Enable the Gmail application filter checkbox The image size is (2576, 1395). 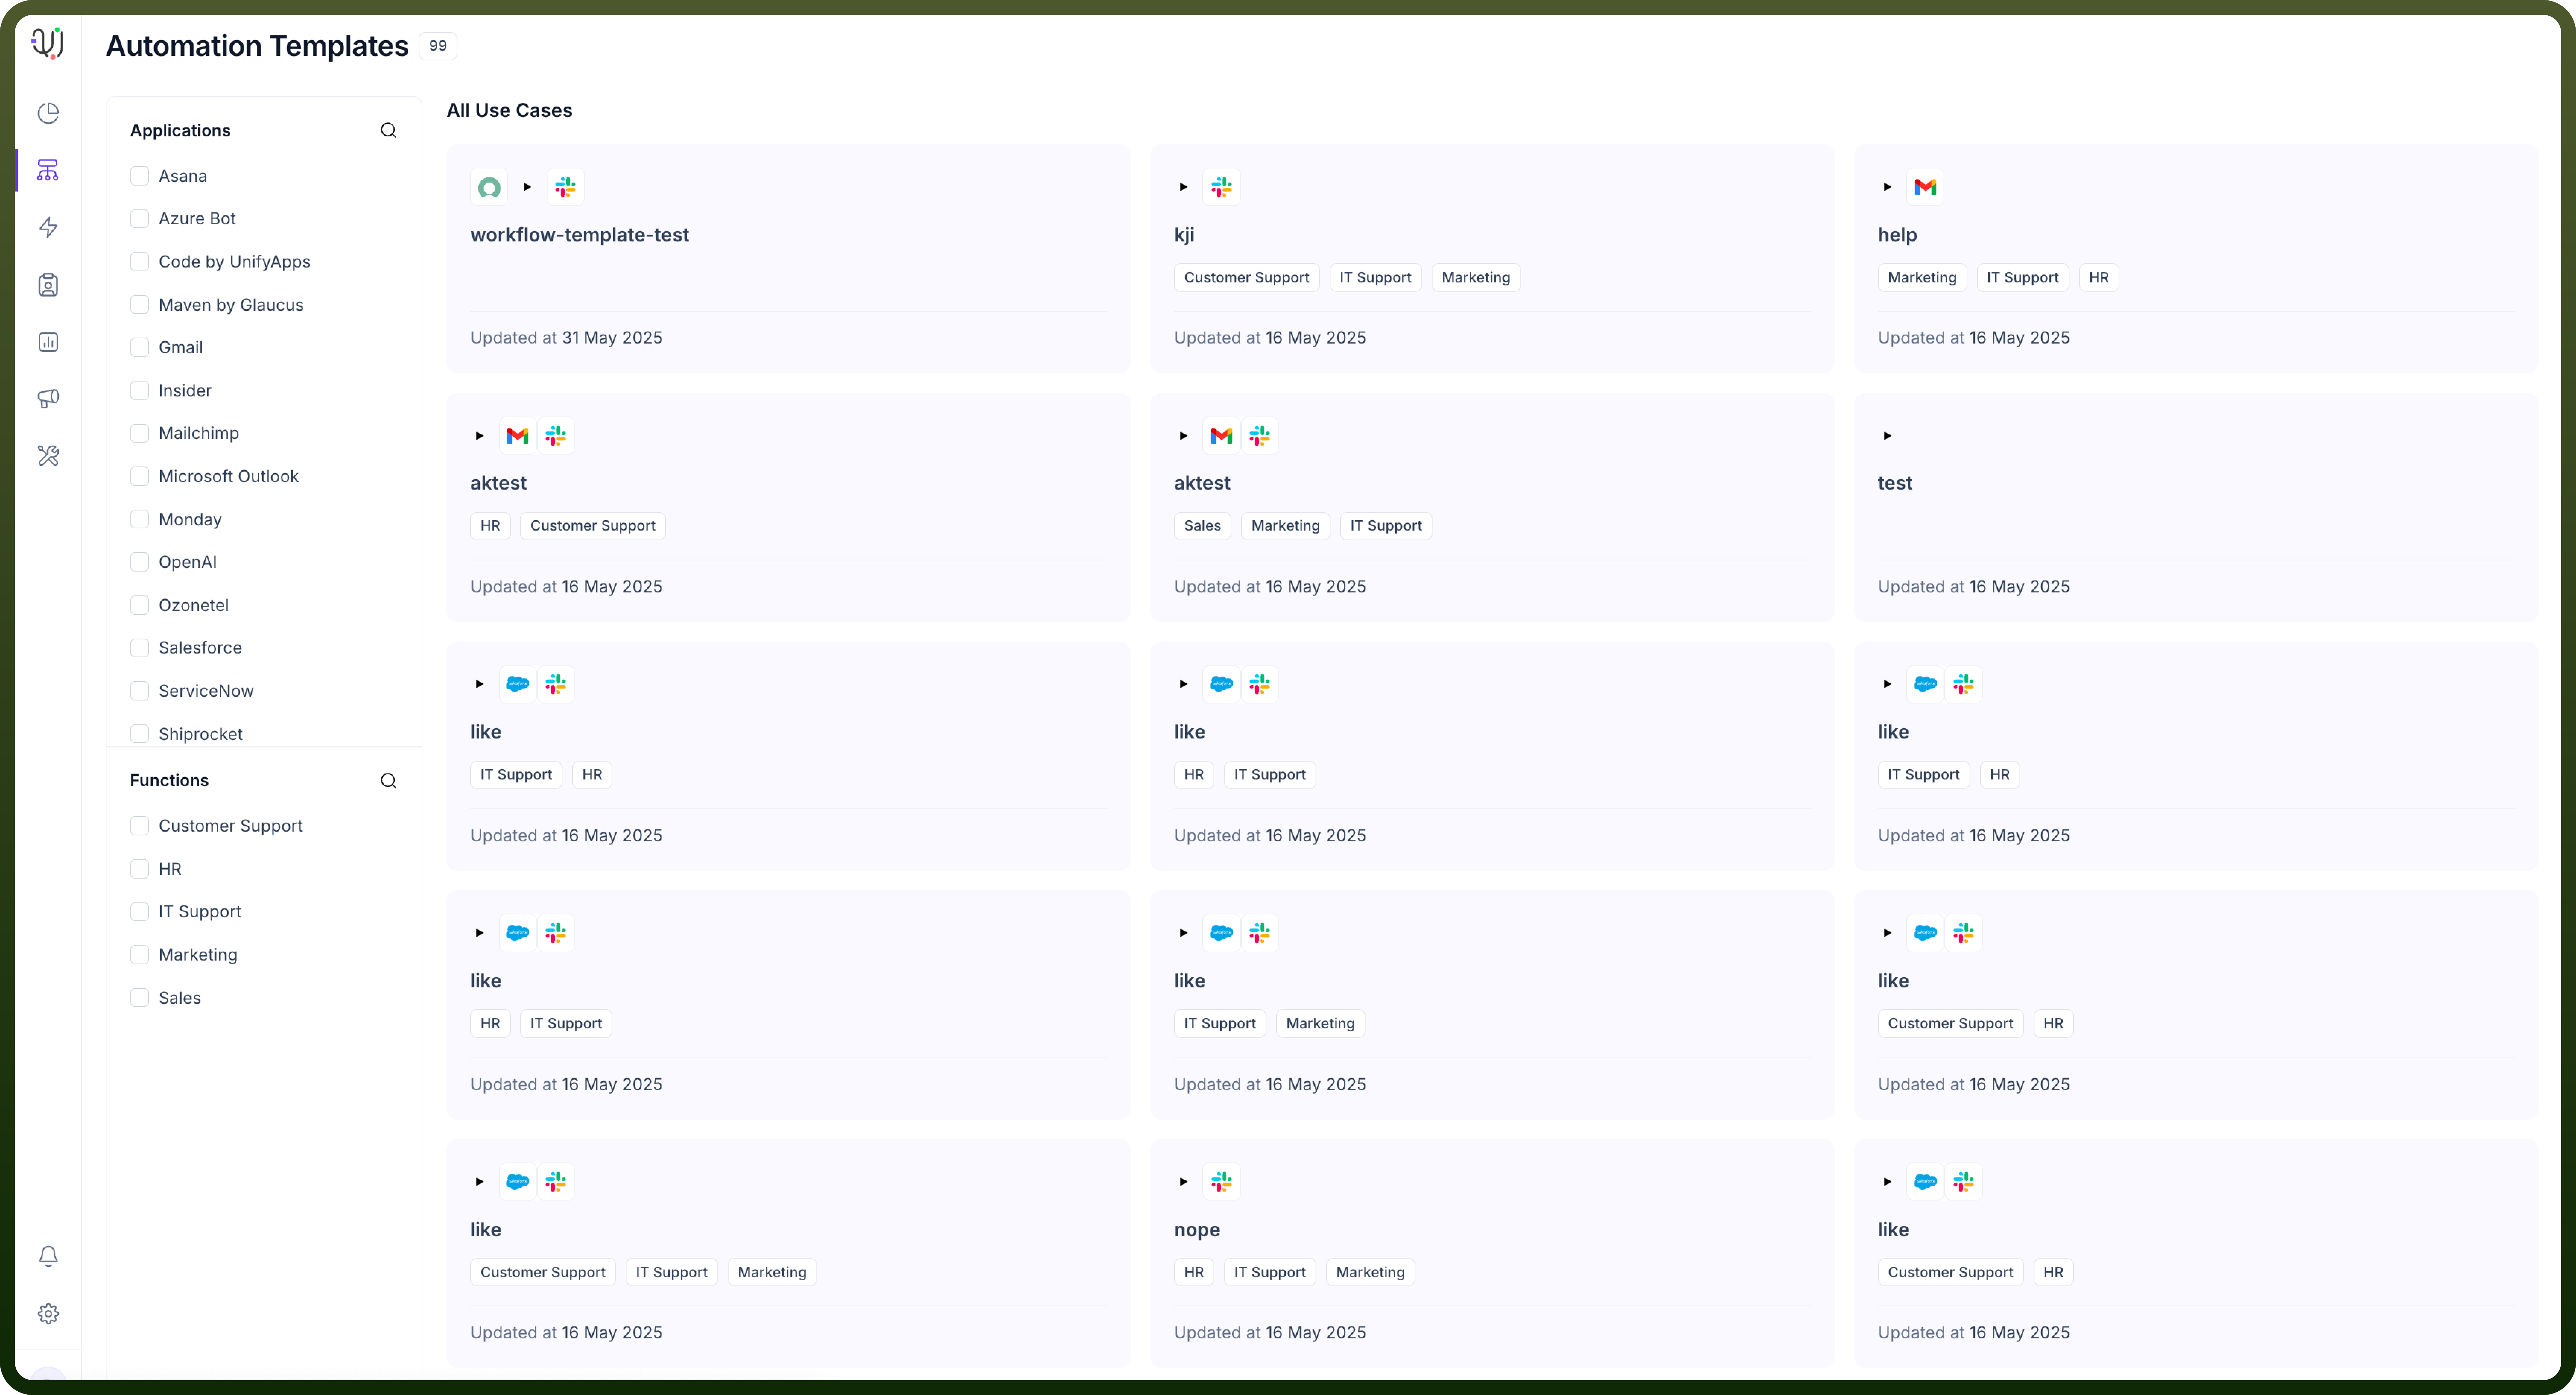(x=140, y=347)
